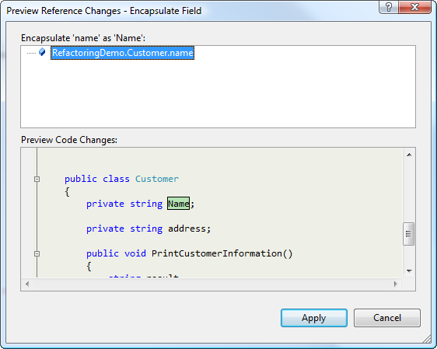Click the horizontal scrollbar left arrow
The width and height of the screenshot is (437, 349).
[27, 284]
